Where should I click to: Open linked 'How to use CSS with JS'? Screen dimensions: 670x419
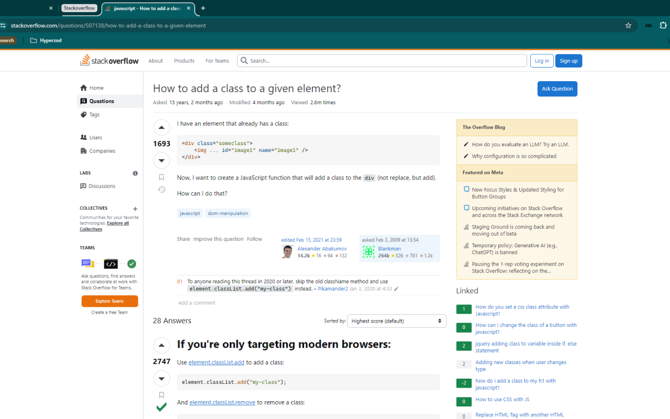(502, 400)
